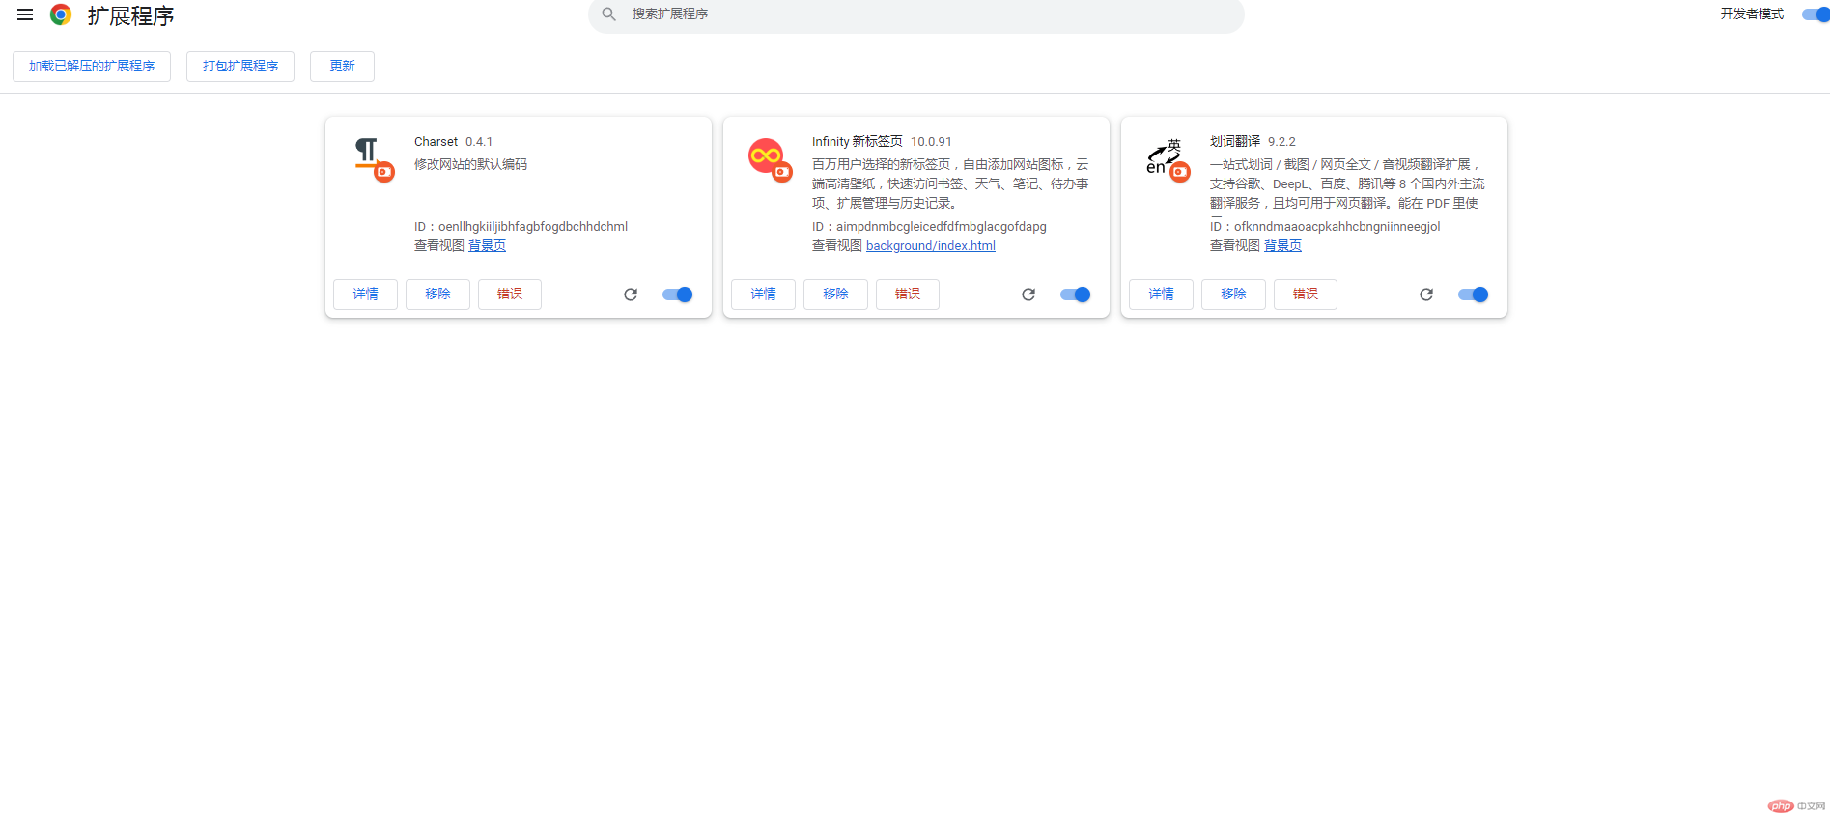Open 错误 for 划词翻译

(x=1306, y=295)
